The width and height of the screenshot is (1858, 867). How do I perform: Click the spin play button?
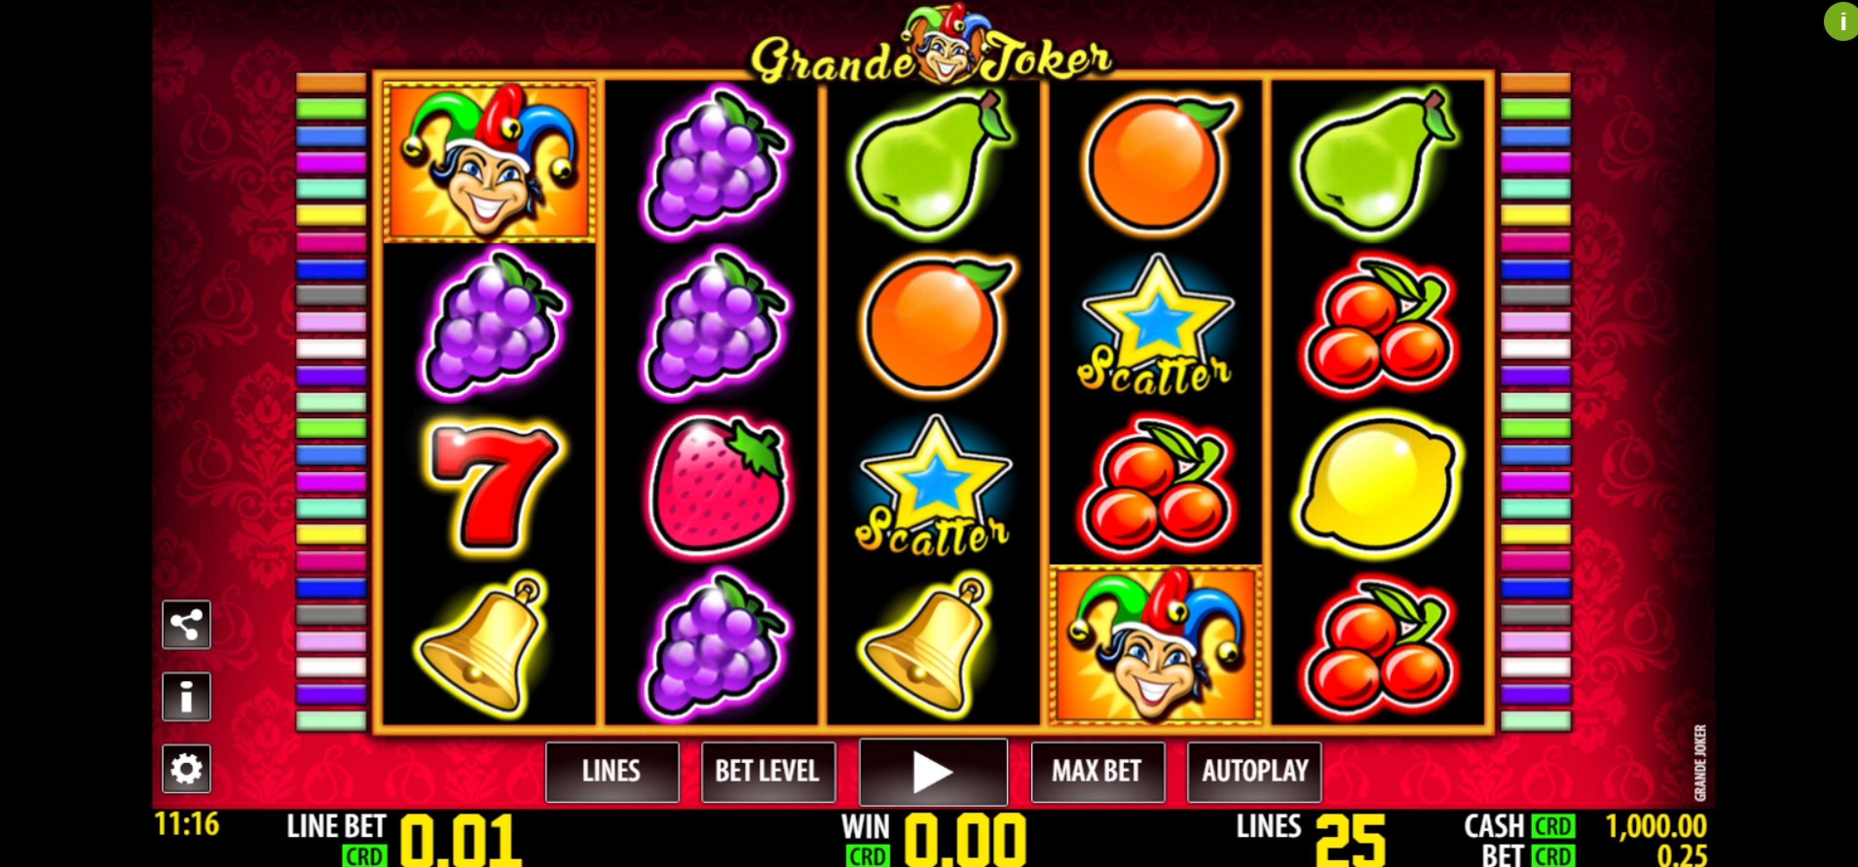(x=933, y=772)
